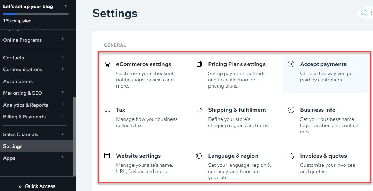Open Tax settings
The width and height of the screenshot is (373, 191).
121,110
